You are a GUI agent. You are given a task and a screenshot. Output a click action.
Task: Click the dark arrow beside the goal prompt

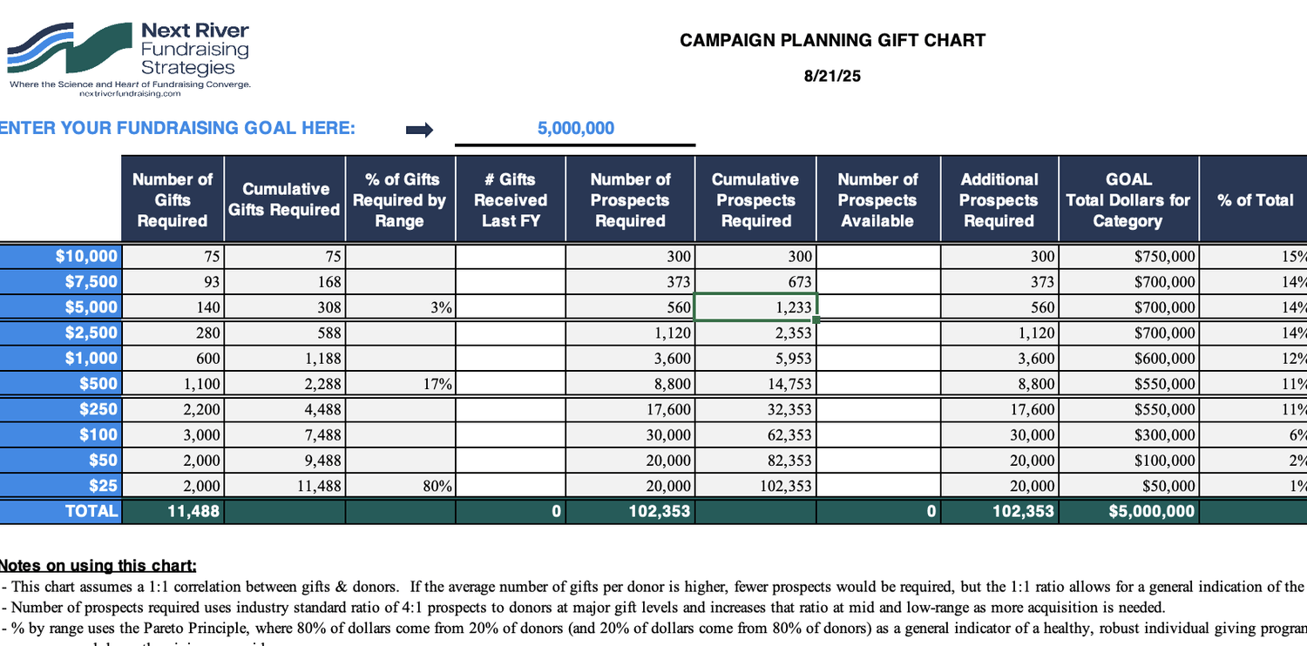tap(419, 130)
